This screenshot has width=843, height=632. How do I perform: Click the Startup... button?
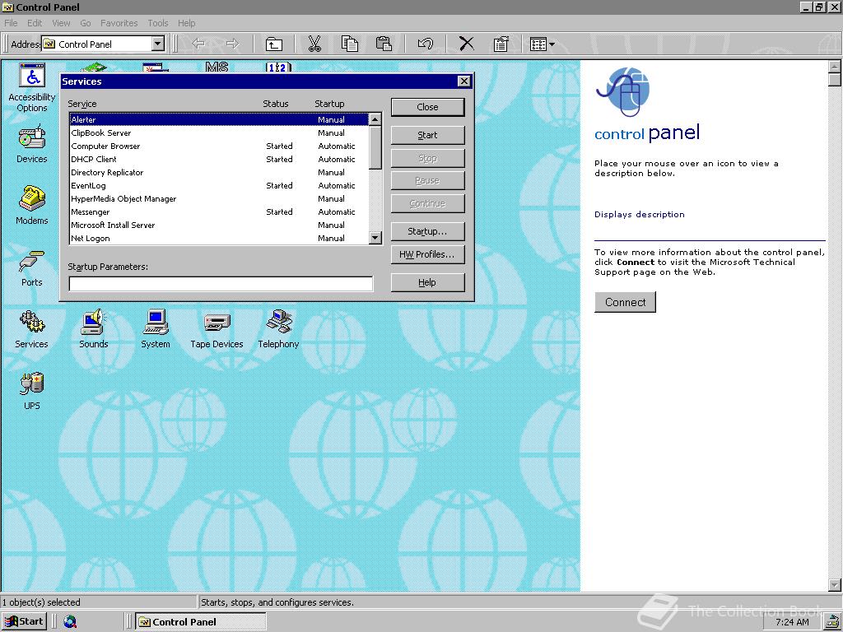pyautogui.click(x=427, y=231)
